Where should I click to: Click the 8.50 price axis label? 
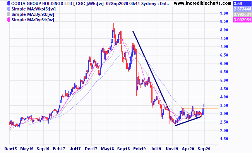click(x=224, y=21)
